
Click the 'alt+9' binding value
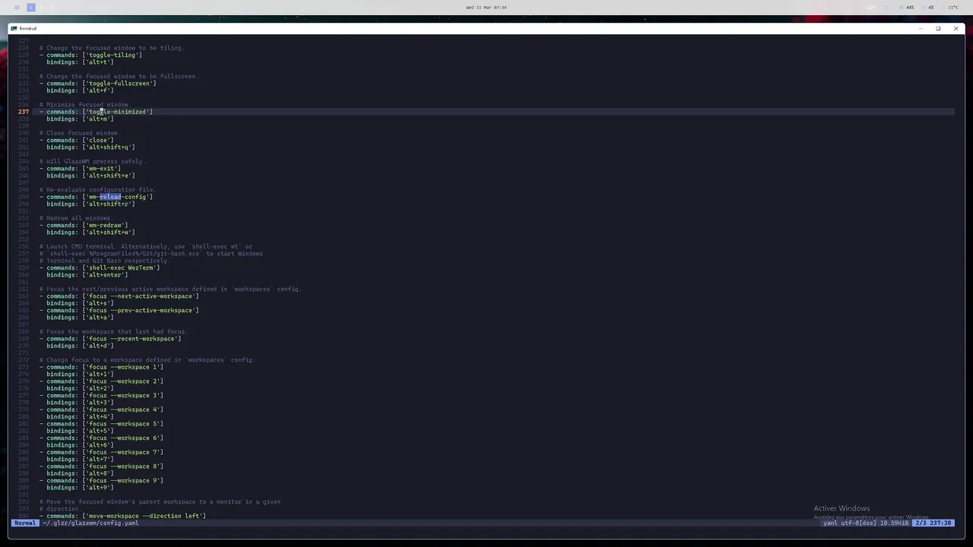(100, 488)
